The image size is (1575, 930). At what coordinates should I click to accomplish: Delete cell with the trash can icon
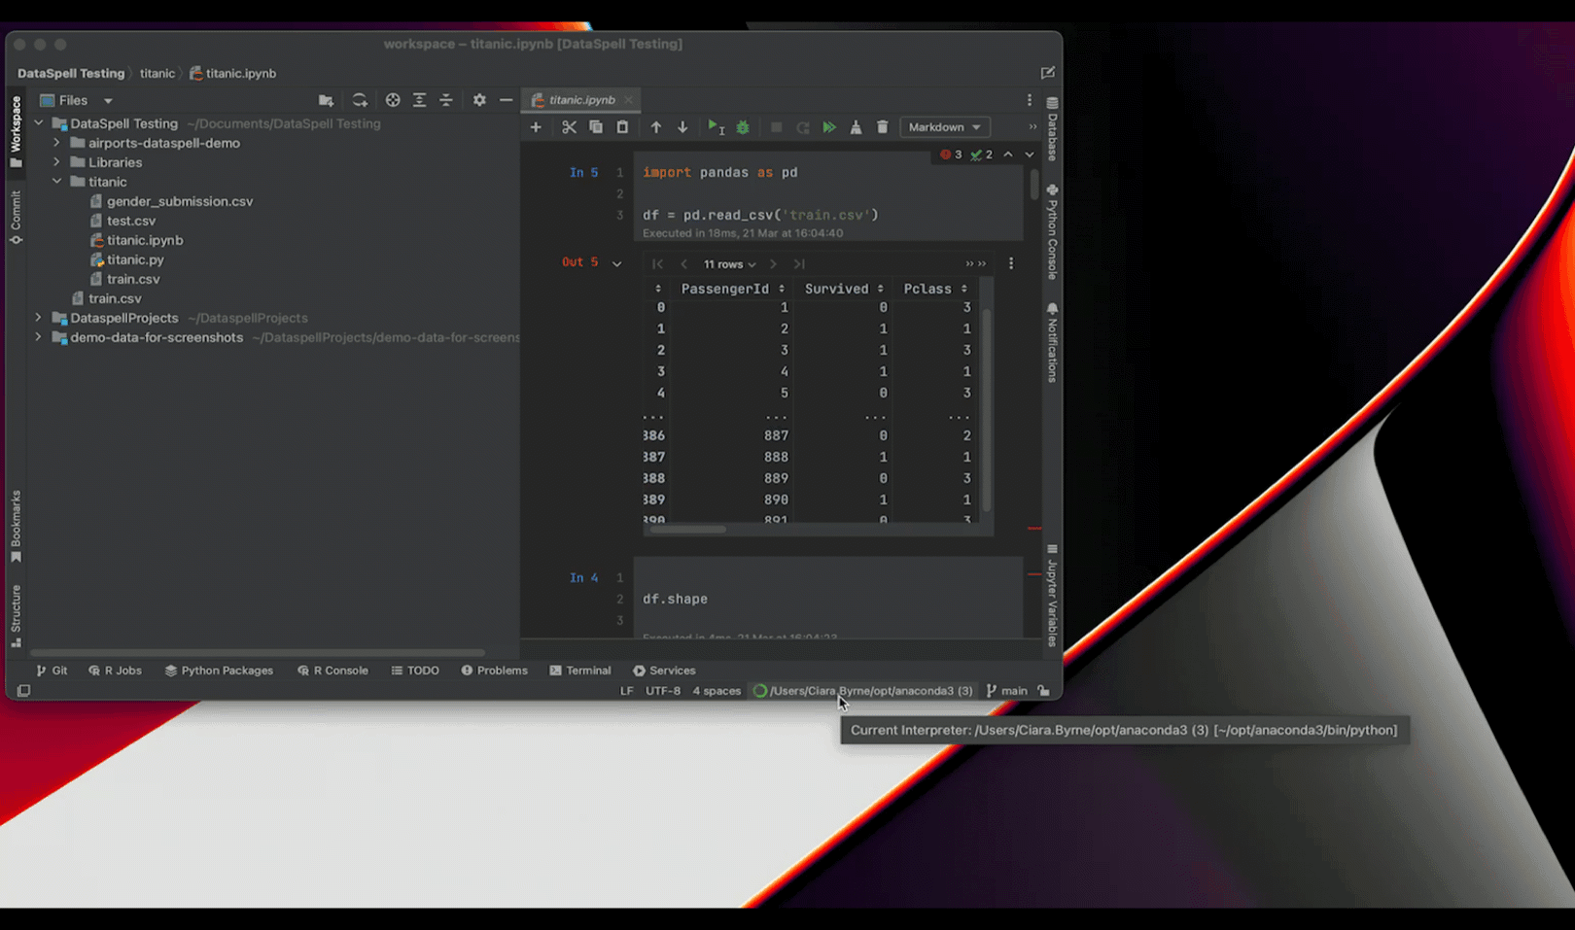[x=883, y=127]
